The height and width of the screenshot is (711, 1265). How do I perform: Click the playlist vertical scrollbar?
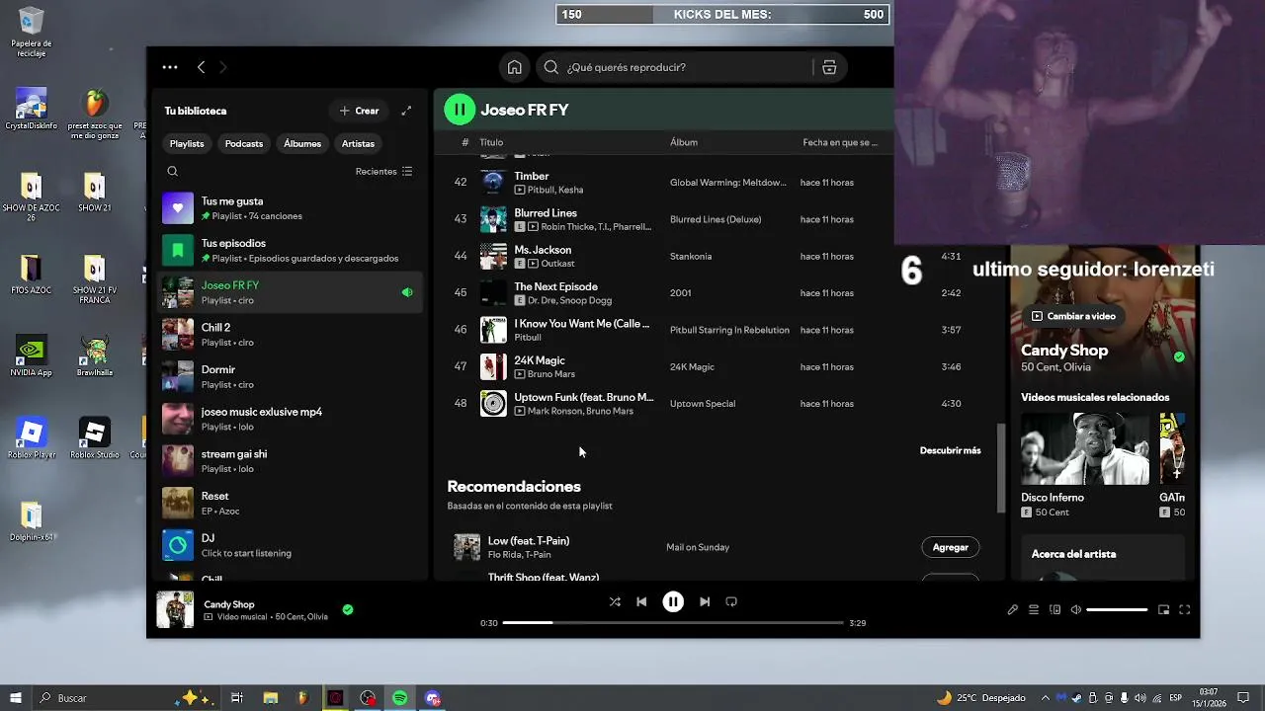pos(1000,468)
